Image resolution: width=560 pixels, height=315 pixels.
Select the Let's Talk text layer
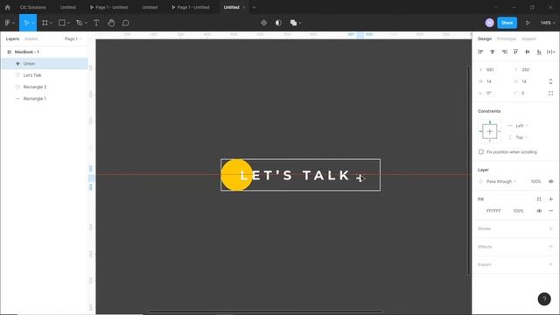(x=45, y=75)
